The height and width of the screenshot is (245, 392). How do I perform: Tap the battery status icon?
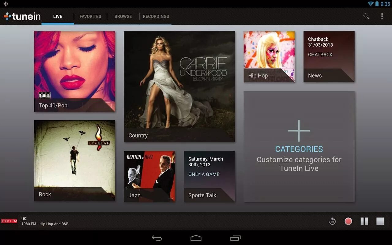pos(377,4)
